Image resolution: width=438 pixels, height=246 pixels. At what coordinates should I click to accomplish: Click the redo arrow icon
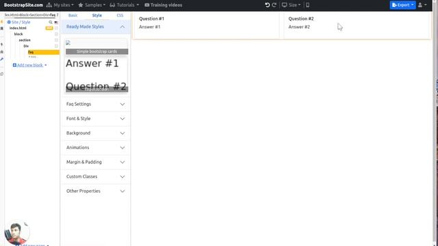coord(274,5)
